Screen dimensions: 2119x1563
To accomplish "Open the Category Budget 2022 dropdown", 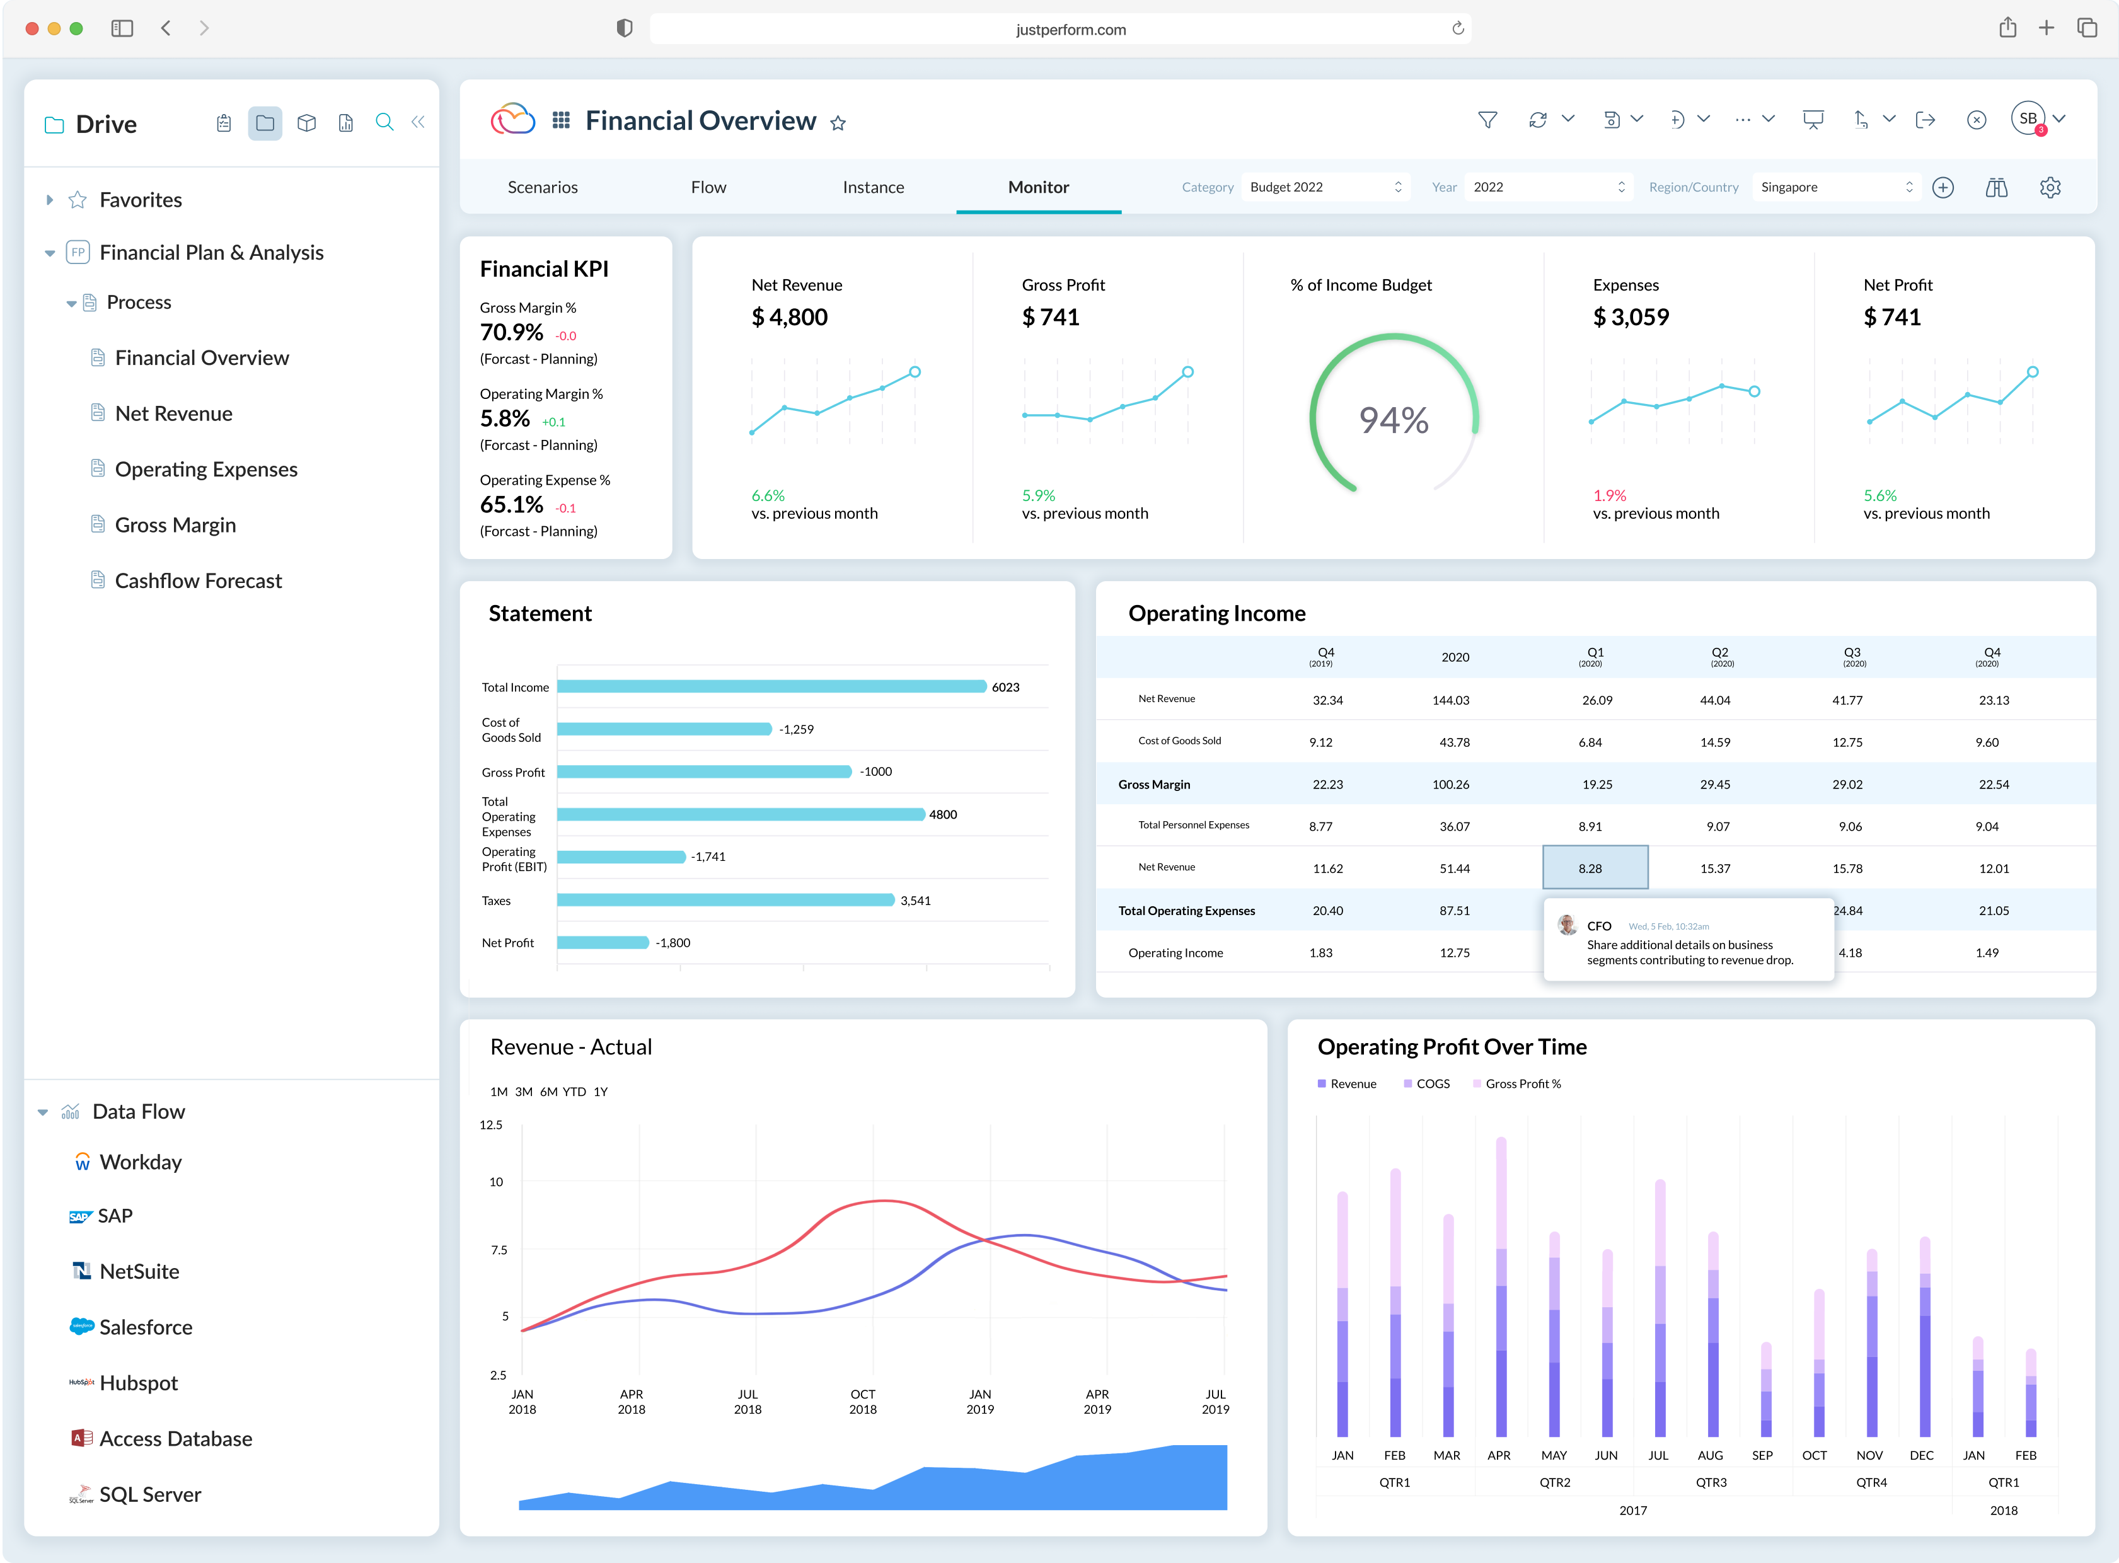I will (x=1325, y=187).
